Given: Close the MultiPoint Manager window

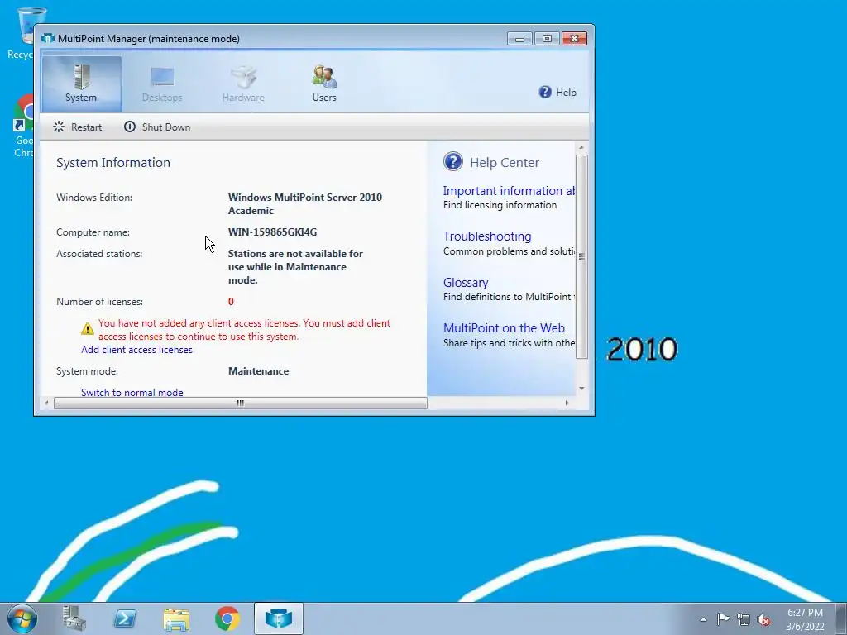Looking at the screenshot, I should coord(574,38).
